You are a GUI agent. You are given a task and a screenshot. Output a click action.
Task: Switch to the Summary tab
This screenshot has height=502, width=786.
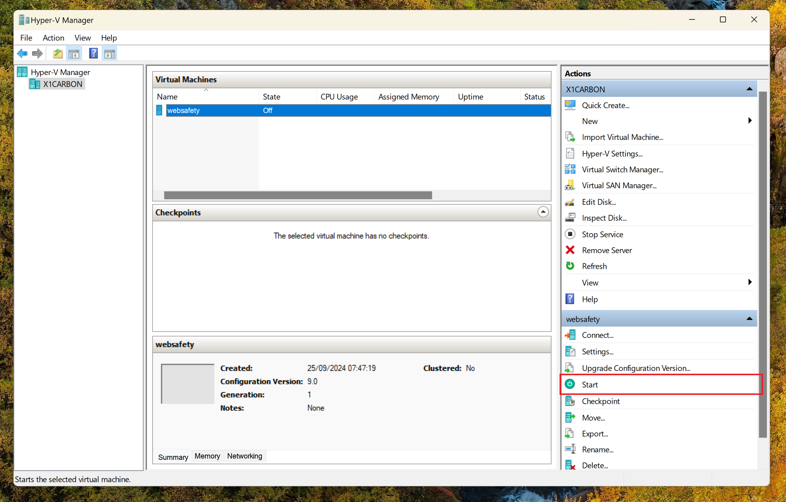coord(173,457)
